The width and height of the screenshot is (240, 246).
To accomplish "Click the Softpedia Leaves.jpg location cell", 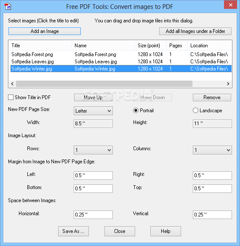I will (209, 62).
